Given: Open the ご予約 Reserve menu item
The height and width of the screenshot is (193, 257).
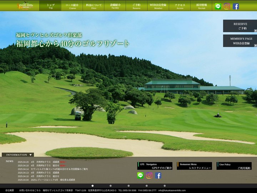Looking at the screenshot, I should (136, 6).
